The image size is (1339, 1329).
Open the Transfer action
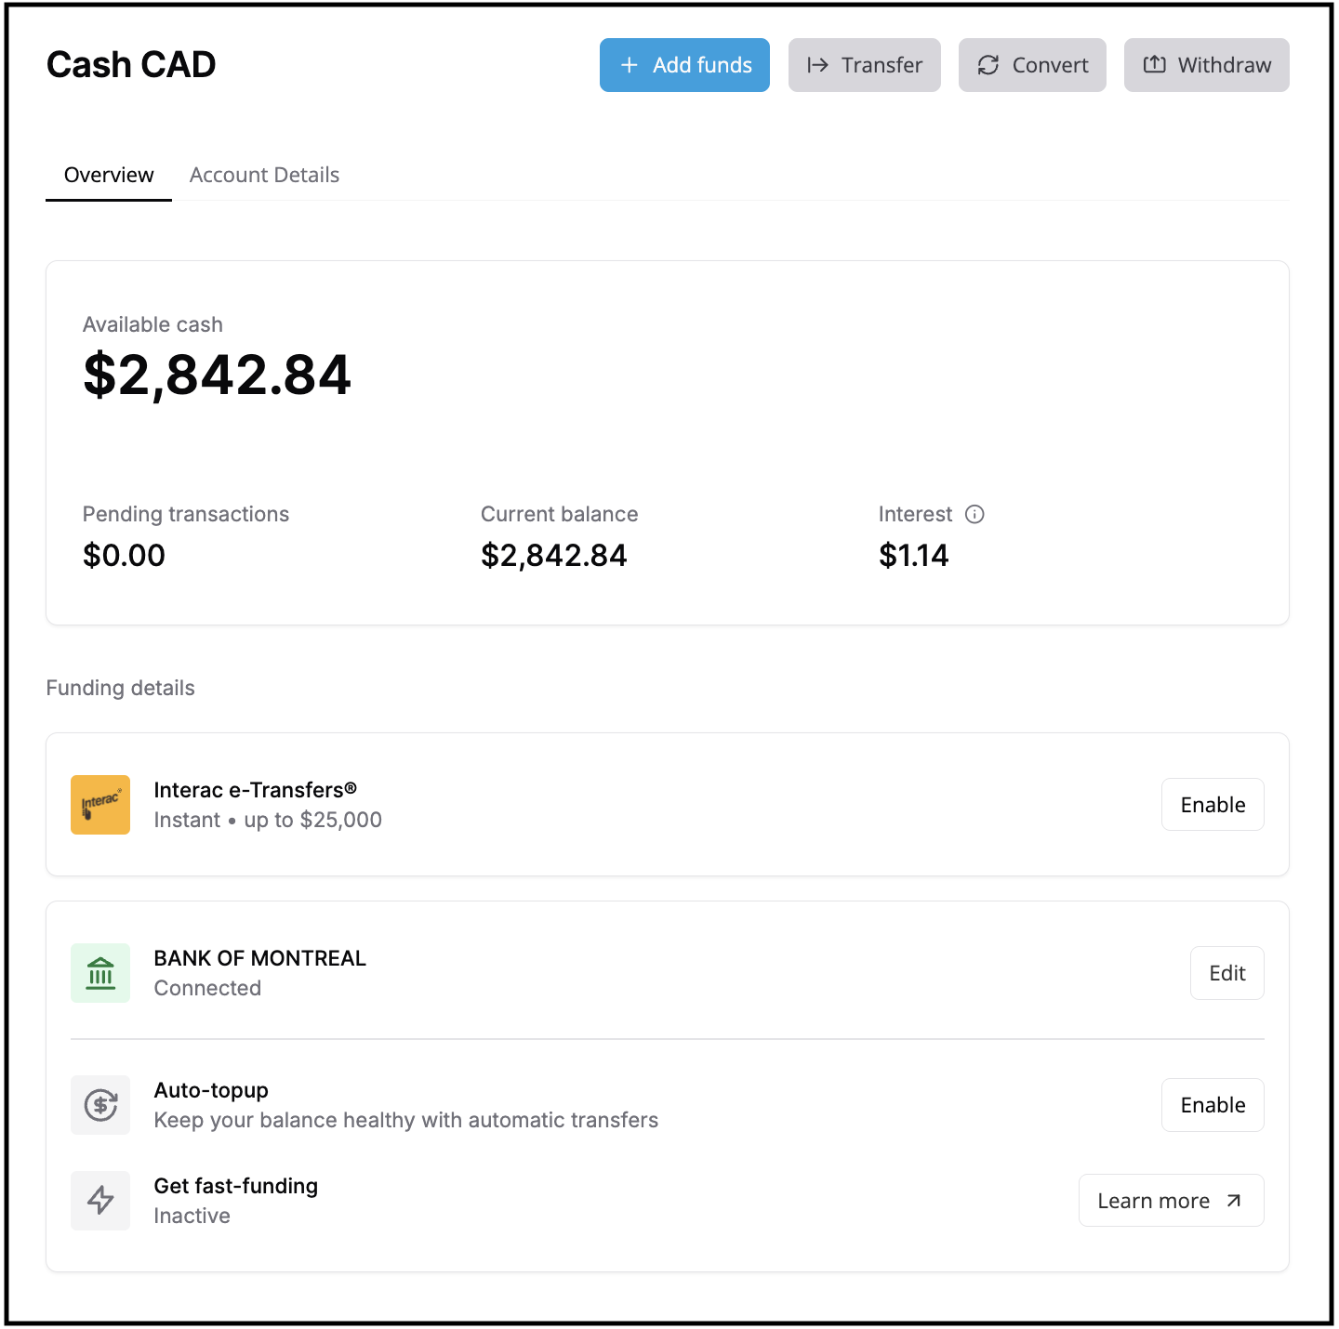click(864, 65)
